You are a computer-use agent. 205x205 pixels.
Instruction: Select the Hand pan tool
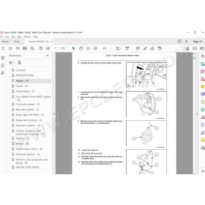(81, 48)
